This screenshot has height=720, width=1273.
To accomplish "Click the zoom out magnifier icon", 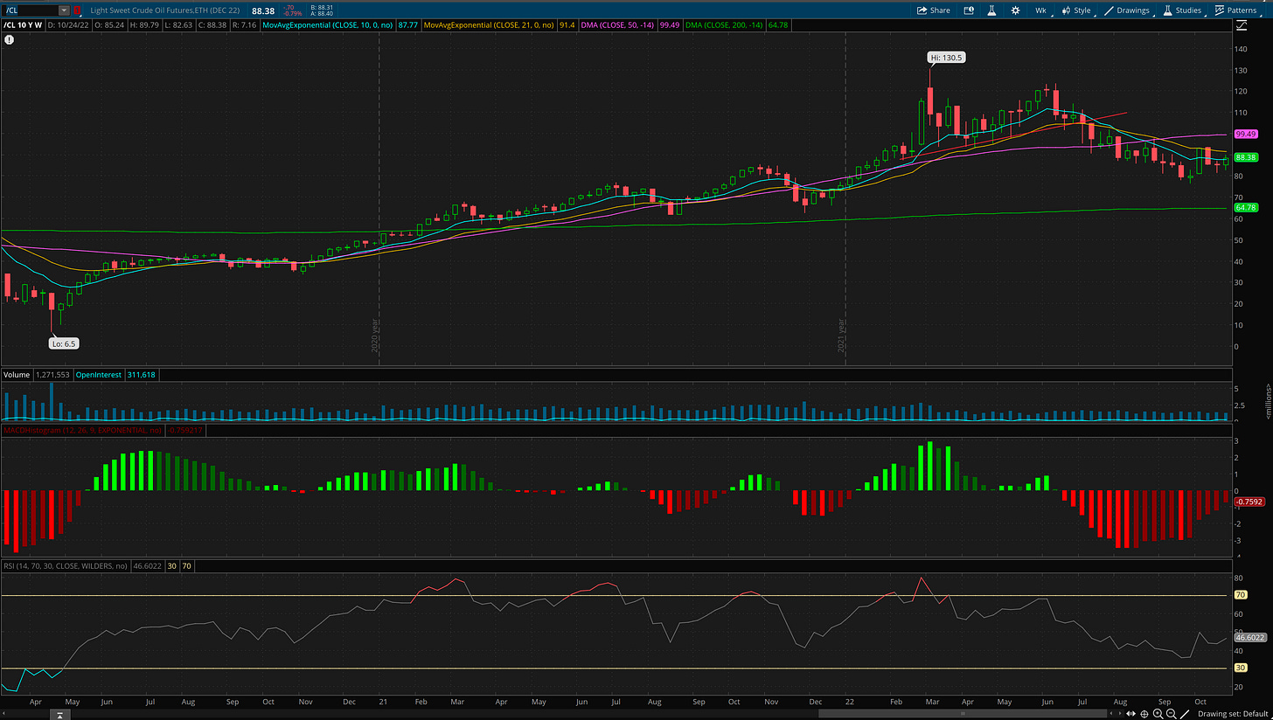I will pos(1171,714).
